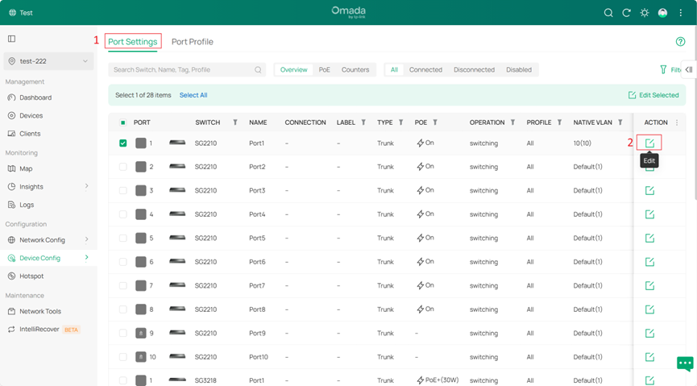Image resolution: width=697 pixels, height=386 pixels.
Task: Switch to the Port Profile tab
Action: (x=192, y=42)
